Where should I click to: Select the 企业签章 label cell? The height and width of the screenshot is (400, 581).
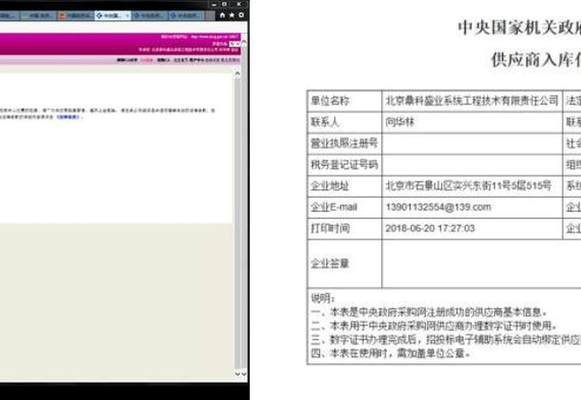(x=345, y=264)
